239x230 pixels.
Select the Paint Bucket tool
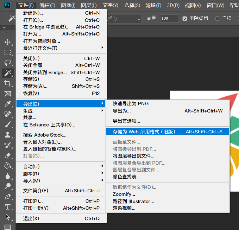point(8,166)
